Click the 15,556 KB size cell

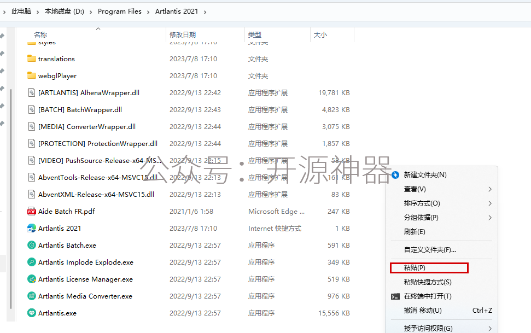tap(334, 313)
